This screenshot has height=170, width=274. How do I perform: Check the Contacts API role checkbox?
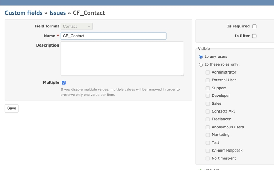pos(208,112)
